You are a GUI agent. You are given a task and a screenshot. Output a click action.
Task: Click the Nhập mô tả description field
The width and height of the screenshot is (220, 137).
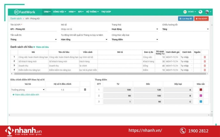point(84,29)
